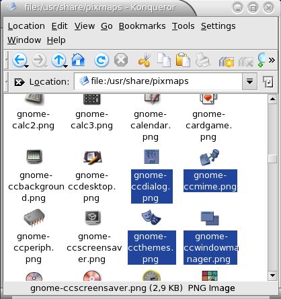Click the gnome-calendar.png file name
Image resolution: width=281 pixels, height=299 pixels.
151,126
